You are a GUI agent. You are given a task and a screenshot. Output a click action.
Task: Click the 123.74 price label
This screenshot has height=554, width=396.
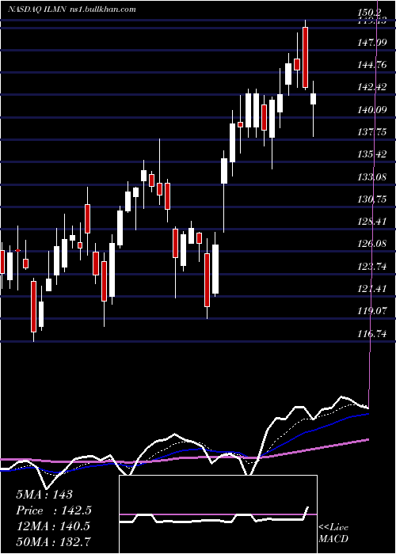point(371,267)
